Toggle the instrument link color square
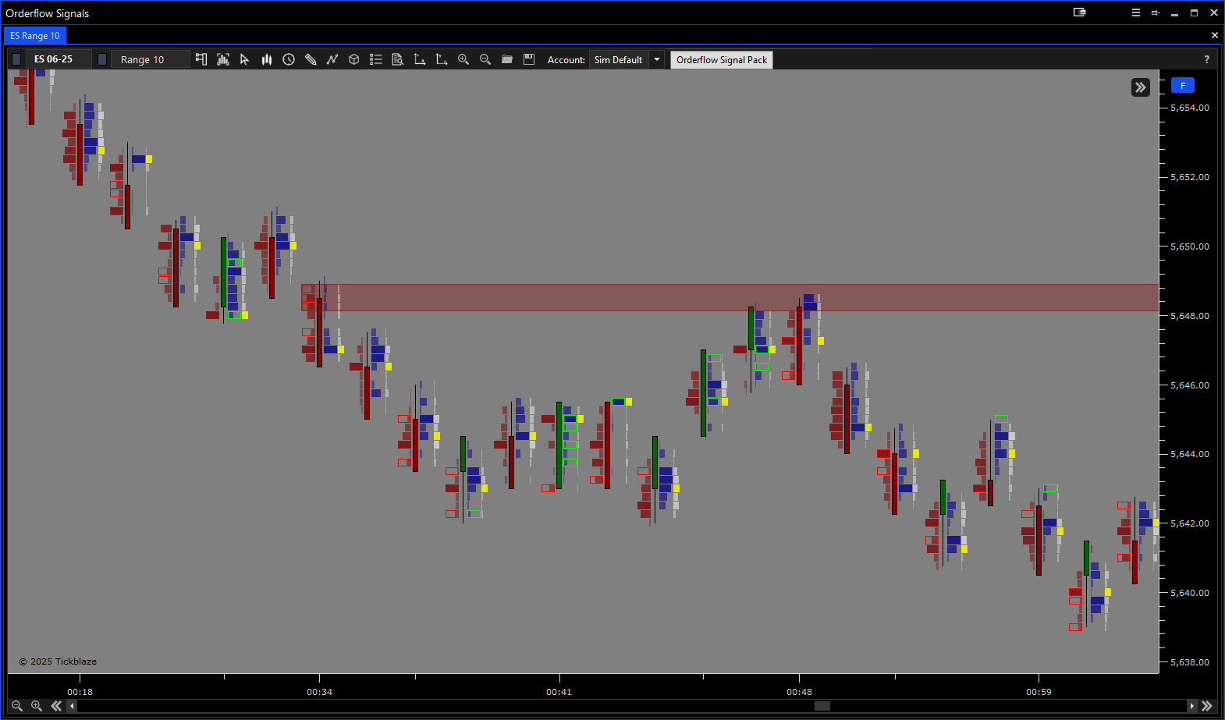 (x=16, y=59)
